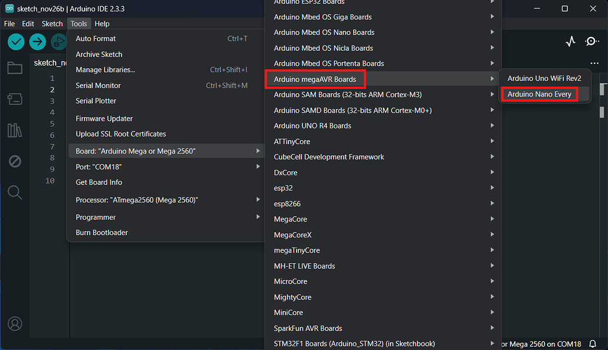Click the Upload arrow icon
The image size is (608, 350).
[38, 42]
